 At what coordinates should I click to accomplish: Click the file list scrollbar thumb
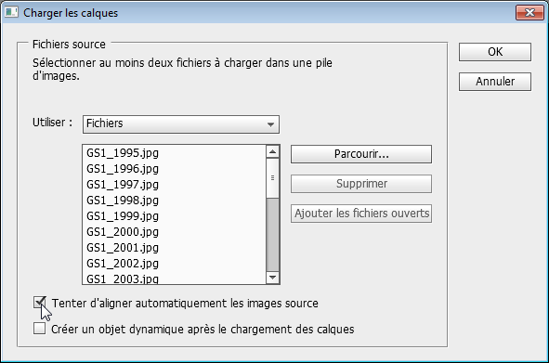click(272, 178)
